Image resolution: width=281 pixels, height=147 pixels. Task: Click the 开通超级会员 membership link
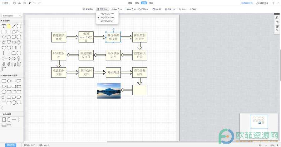(247, 3)
